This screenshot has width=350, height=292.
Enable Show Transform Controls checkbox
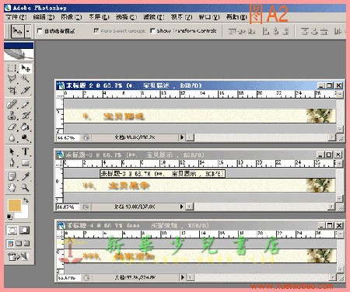point(152,31)
